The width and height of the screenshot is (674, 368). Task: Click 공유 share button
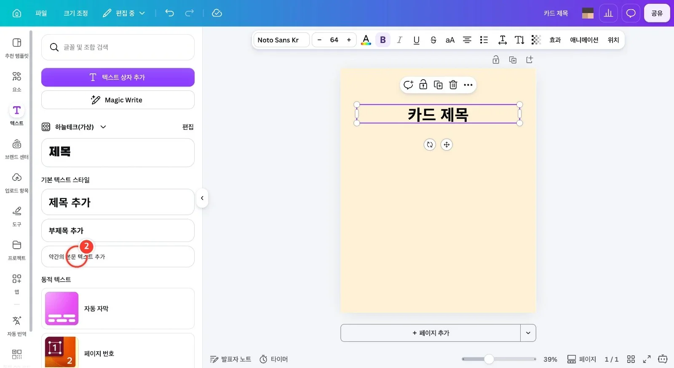pyautogui.click(x=657, y=13)
